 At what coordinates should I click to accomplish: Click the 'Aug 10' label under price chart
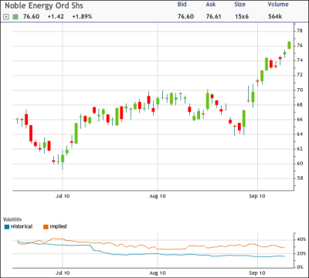(x=158, y=196)
